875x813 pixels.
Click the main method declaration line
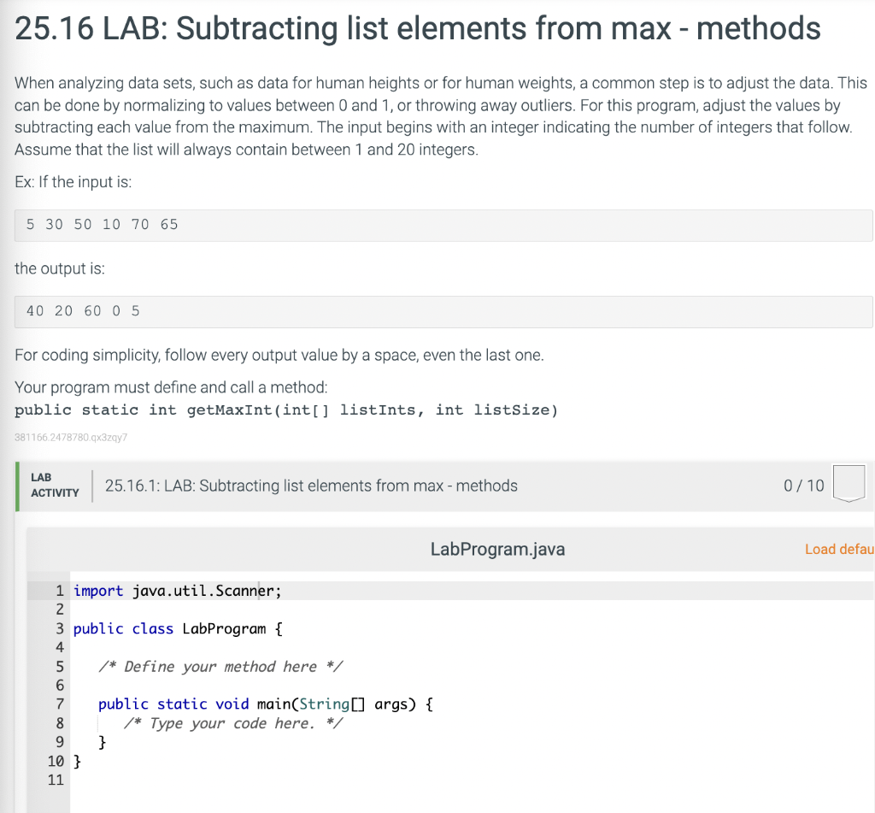tap(266, 704)
